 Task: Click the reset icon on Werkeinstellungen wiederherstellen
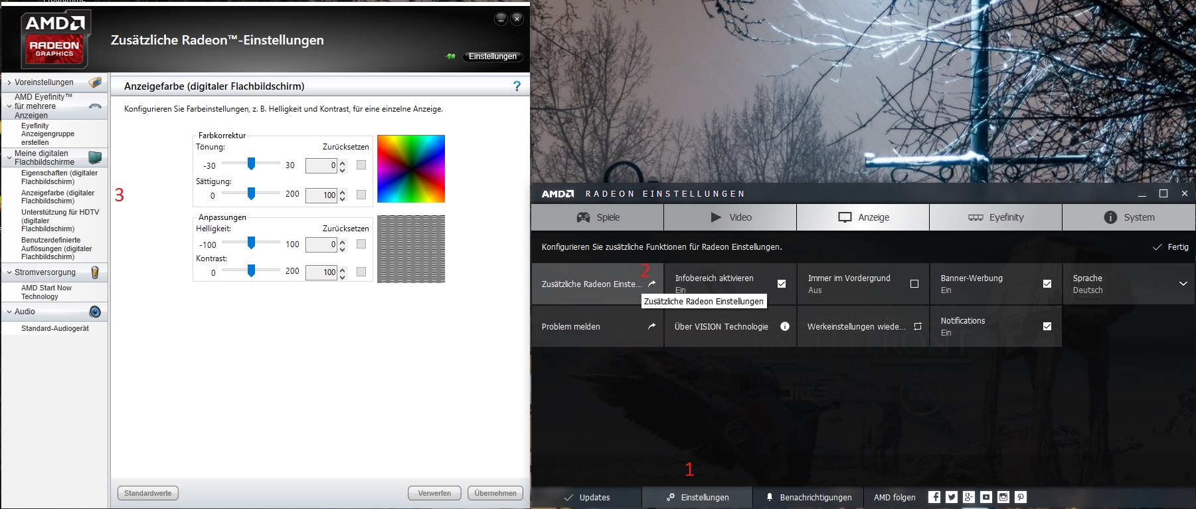pyautogui.click(x=918, y=326)
